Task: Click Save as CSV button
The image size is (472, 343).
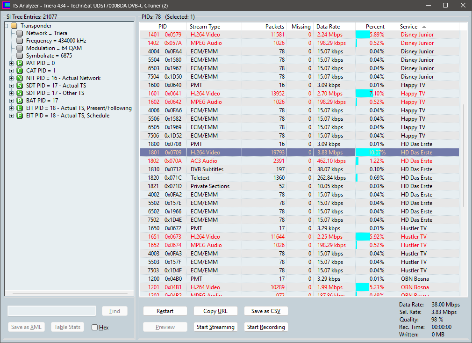Action: (x=266, y=311)
